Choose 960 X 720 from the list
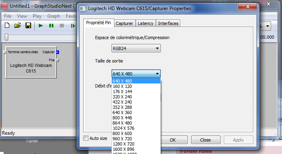Viewport: 282px width, 154px height. [136, 139]
